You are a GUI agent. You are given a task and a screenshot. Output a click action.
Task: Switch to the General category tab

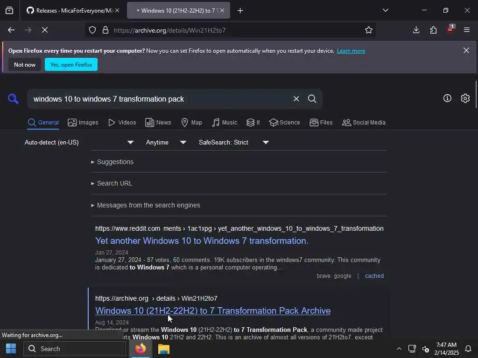pyautogui.click(x=43, y=123)
